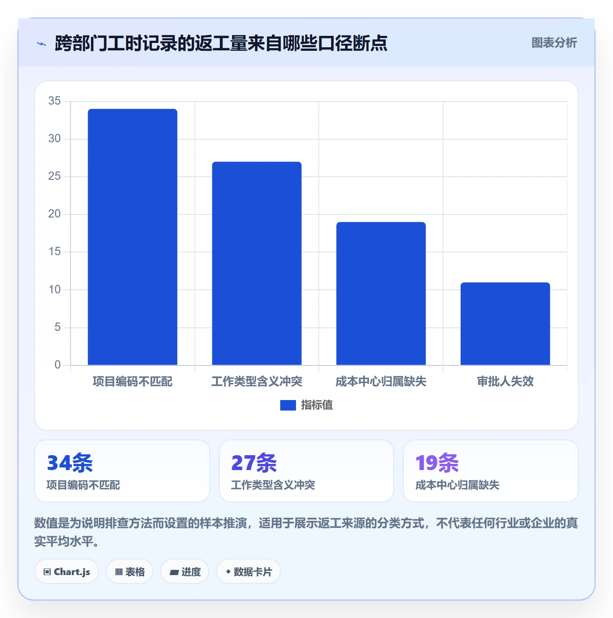
Task: Click the 指标值 legend label
Action: click(317, 405)
